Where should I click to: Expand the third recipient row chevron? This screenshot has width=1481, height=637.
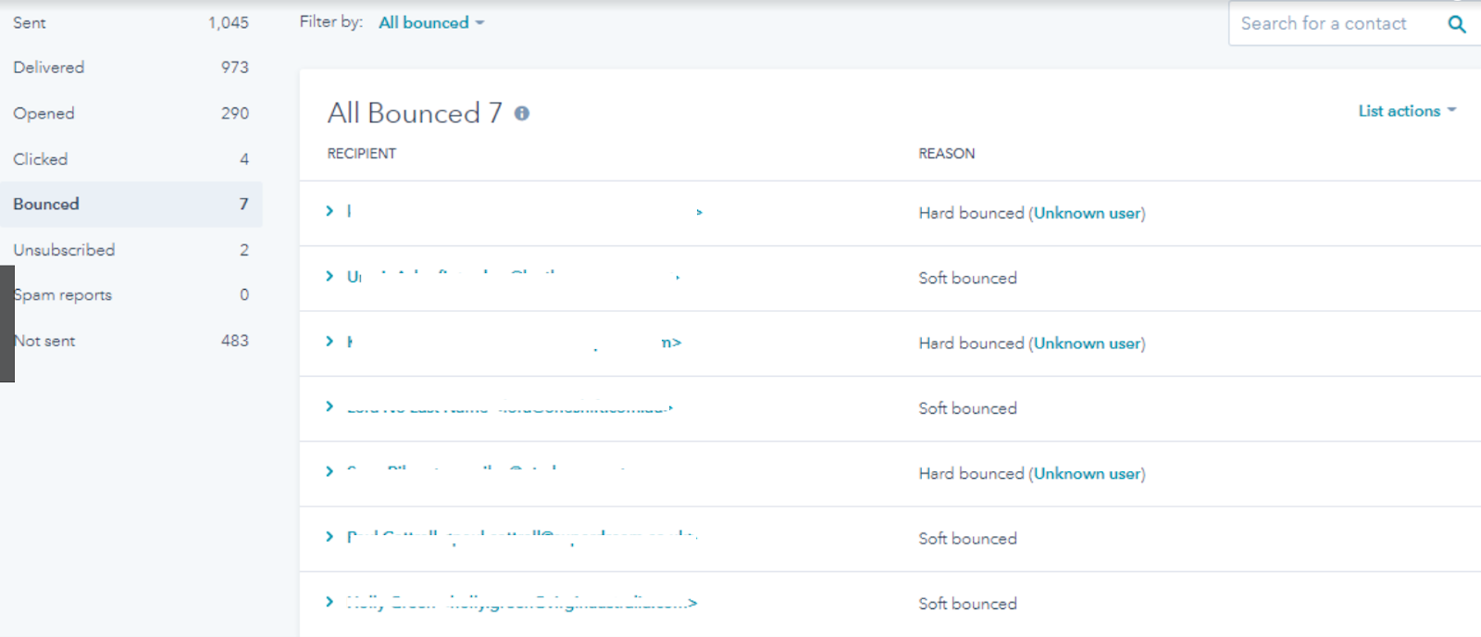330,342
